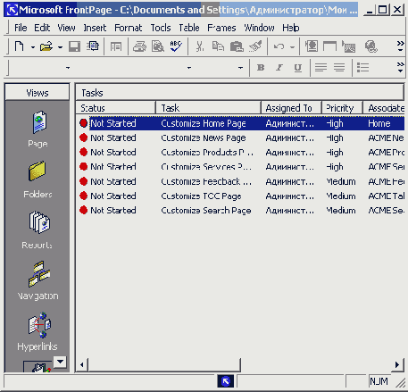Expand the Undo history dropdown arrow
This screenshot has width=408, height=392.
coord(292,47)
